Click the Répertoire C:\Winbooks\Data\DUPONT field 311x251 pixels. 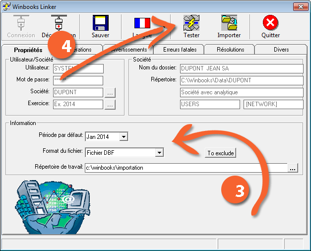[242, 80]
